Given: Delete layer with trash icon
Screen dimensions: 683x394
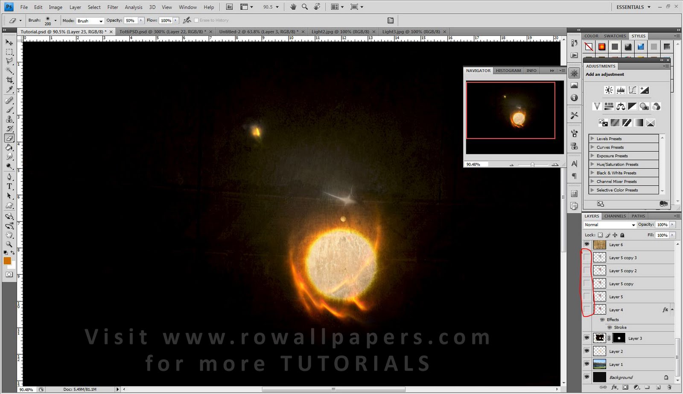Looking at the screenshot, I should click(669, 387).
